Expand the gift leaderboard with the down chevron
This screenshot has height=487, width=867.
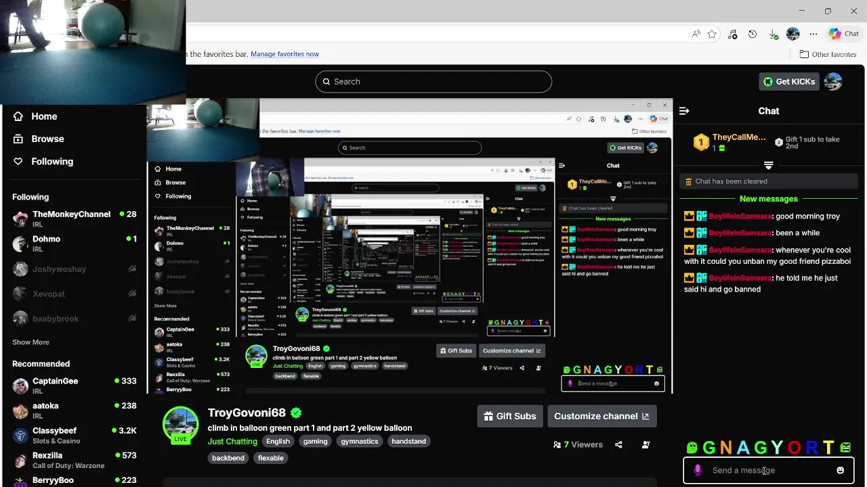[768, 165]
